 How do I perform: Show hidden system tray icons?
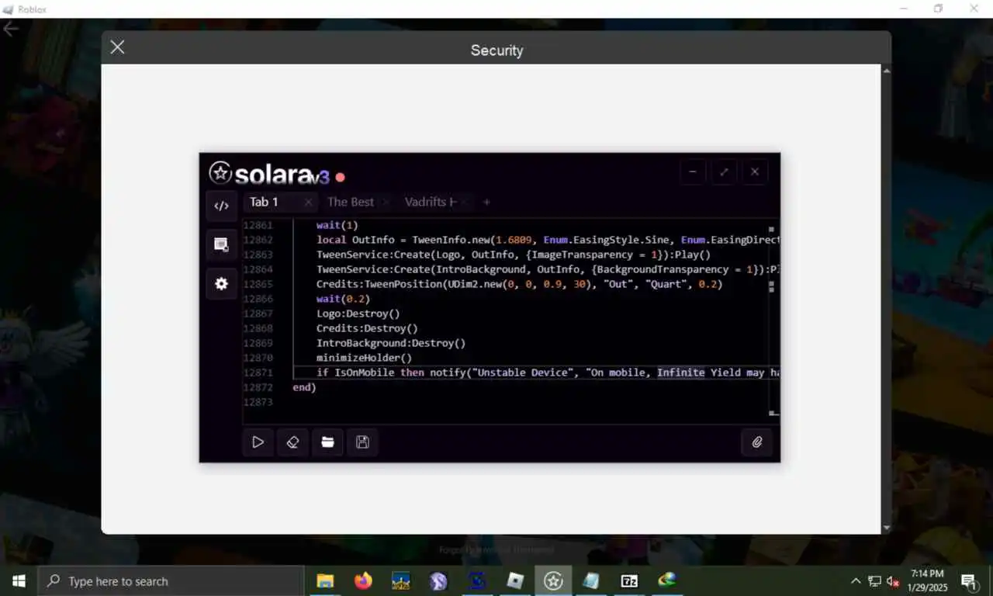pyautogui.click(x=856, y=581)
